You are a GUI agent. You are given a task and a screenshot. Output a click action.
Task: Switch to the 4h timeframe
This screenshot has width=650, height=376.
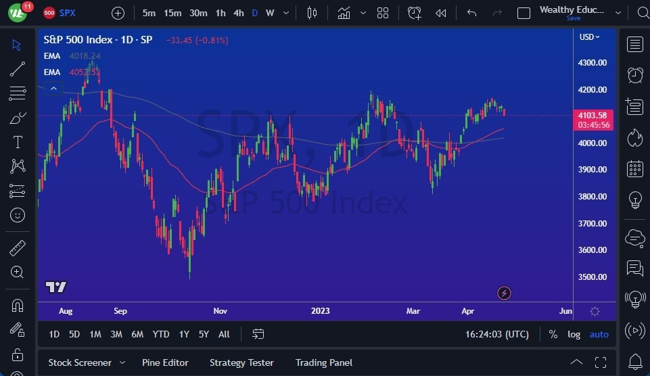pyautogui.click(x=238, y=14)
